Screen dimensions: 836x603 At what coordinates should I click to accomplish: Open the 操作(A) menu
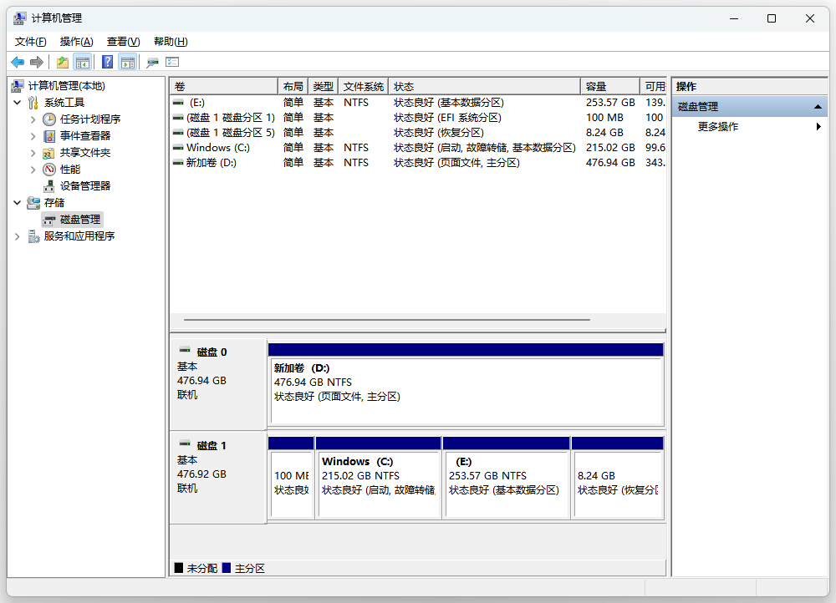point(77,42)
